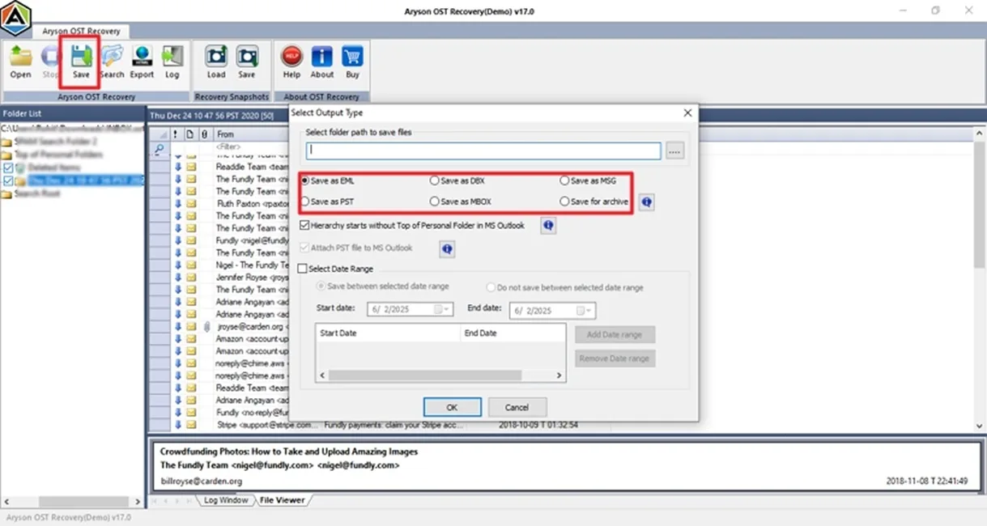The height and width of the screenshot is (526, 987).
Task: Select the Search Root folder in Folder List
Action: point(38,193)
